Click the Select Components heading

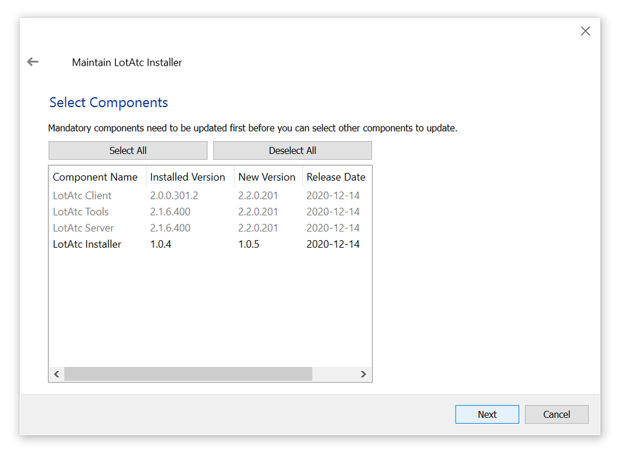pyautogui.click(x=108, y=103)
